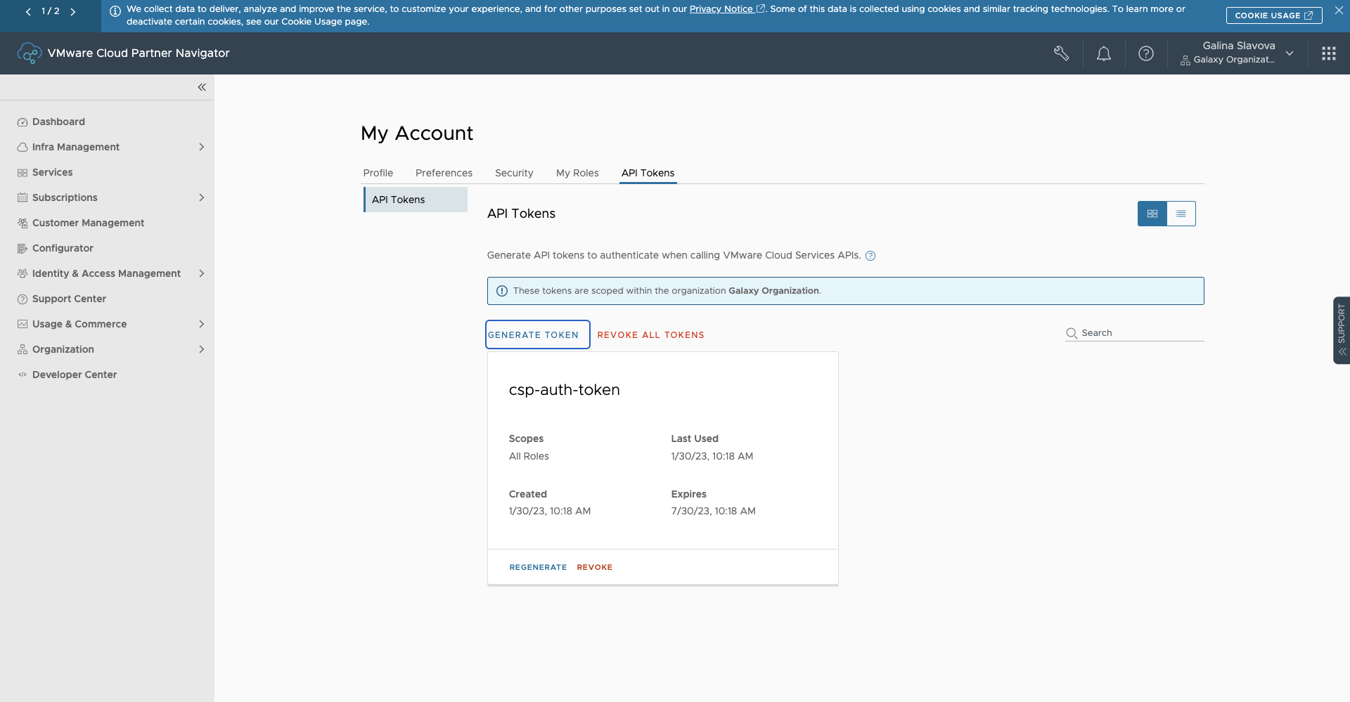
Task: Open the notifications bell icon
Action: [1104, 53]
